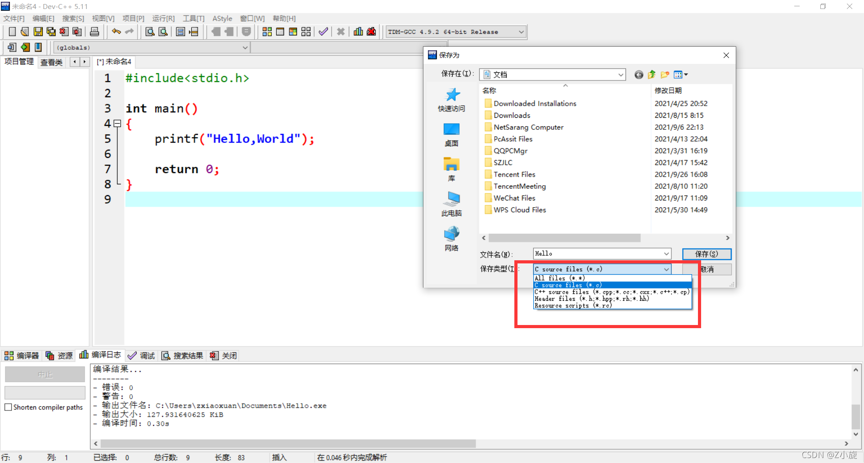The height and width of the screenshot is (463, 864).
Task: Click the Debug checkmark toolbar icon
Action: (x=323, y=31)
